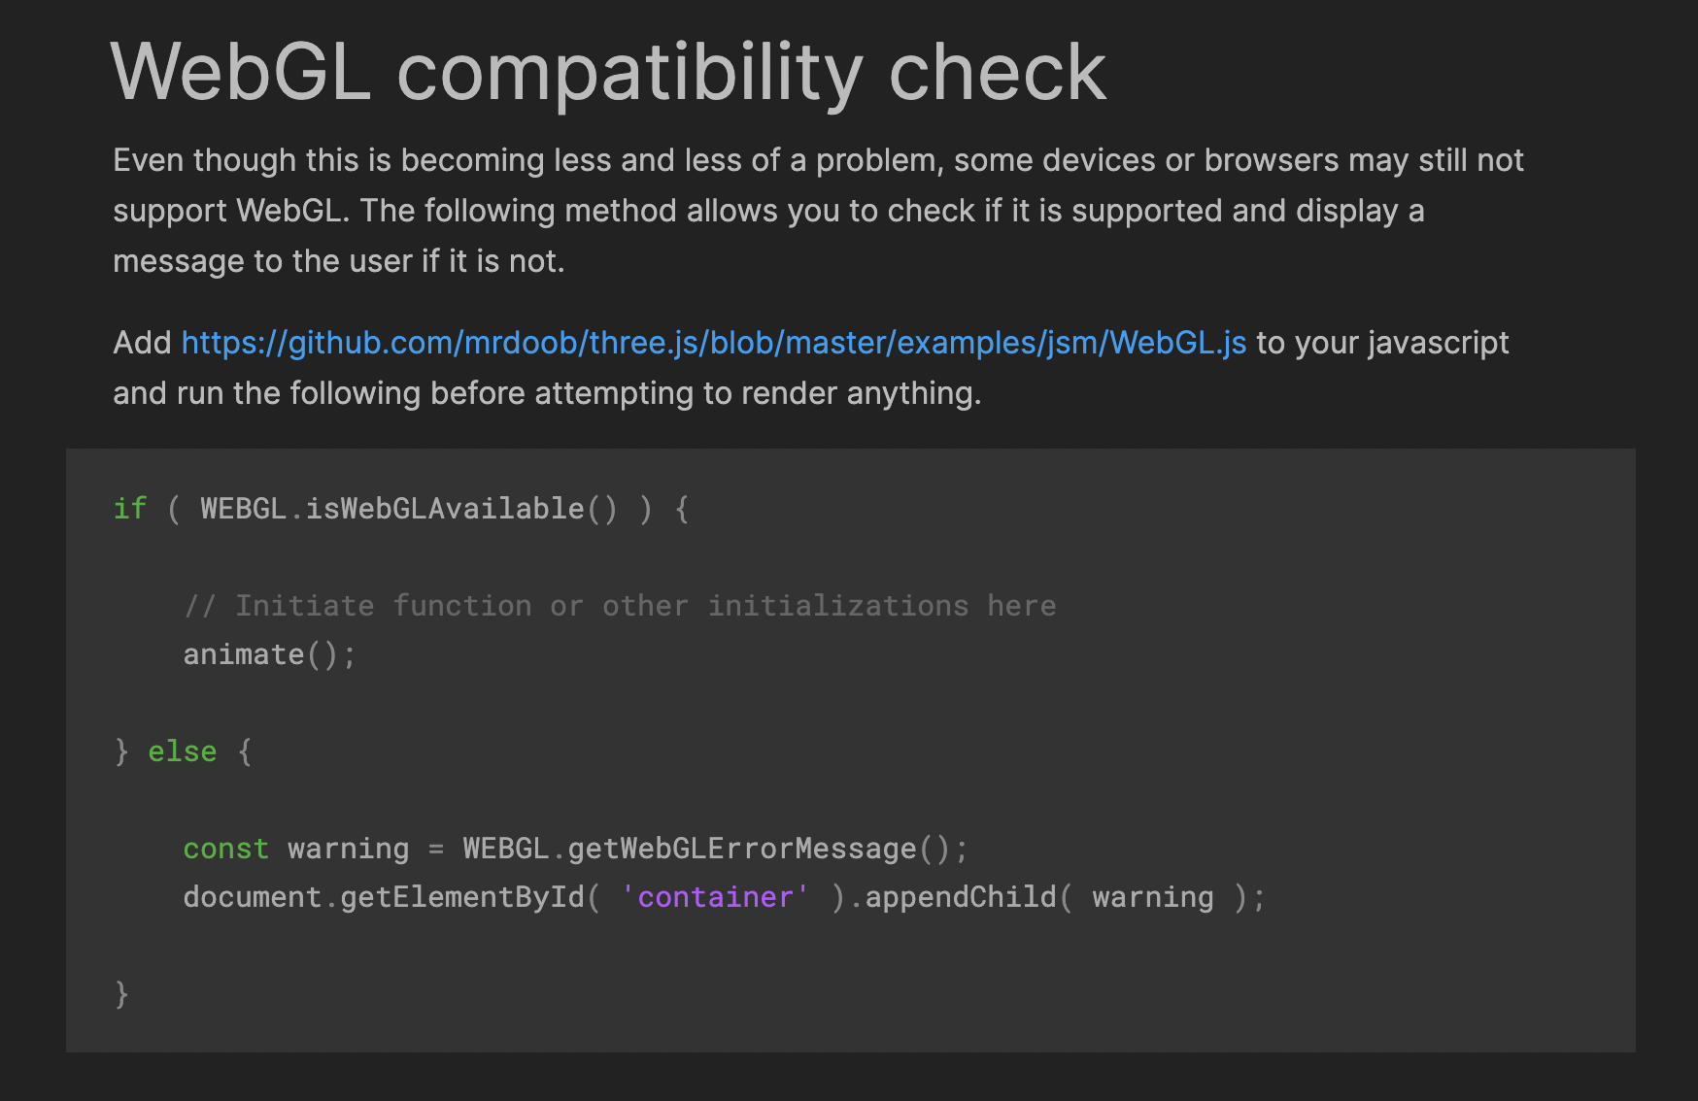Click the animate() line in code
The height and width of the screenshot is (1101, 1698).
point(270,654)
